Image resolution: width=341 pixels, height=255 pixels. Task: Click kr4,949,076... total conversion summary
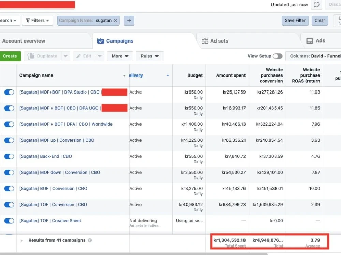click(267, 240)
